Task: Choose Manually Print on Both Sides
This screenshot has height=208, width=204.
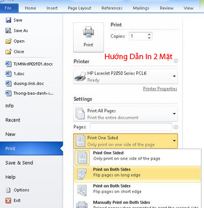Action: click(x=137, y=204)
